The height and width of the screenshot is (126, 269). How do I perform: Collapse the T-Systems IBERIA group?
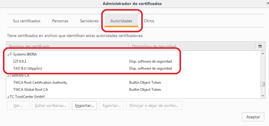(x=8, y=55)
